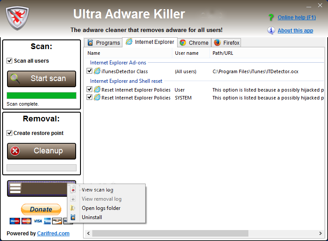Sort by the Name column header
The width and height of the screenshot is (328, 241).
pos(128,53)
